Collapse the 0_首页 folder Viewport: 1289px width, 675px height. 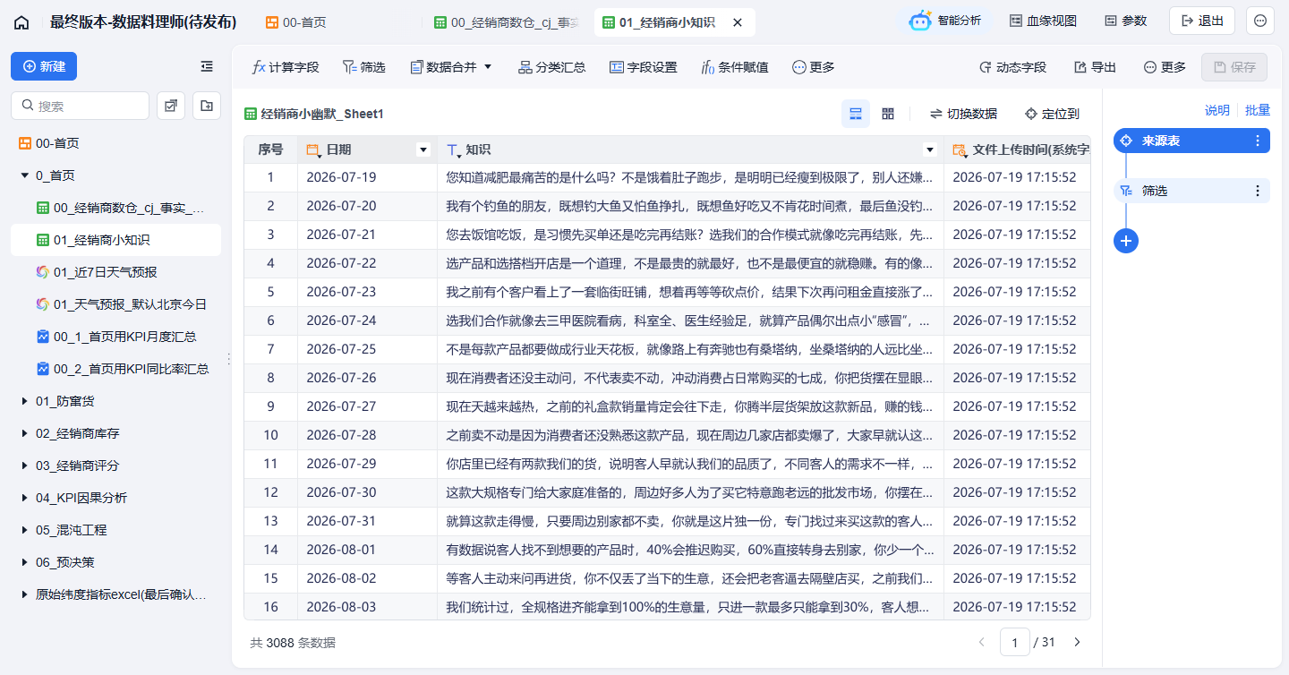[25, 175]
